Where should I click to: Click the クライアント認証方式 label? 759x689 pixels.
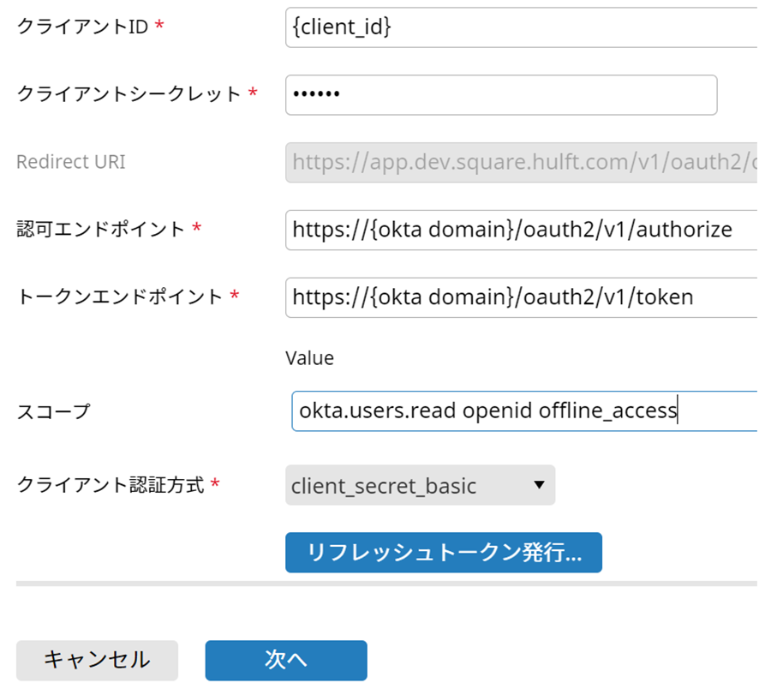click(x=110, y=486)
